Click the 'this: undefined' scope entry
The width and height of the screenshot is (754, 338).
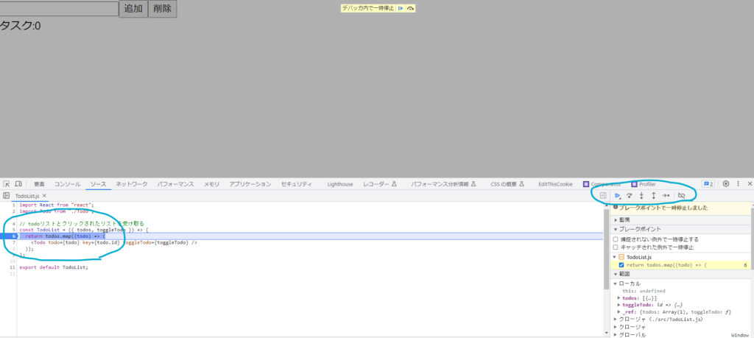[x=644, y=291]
